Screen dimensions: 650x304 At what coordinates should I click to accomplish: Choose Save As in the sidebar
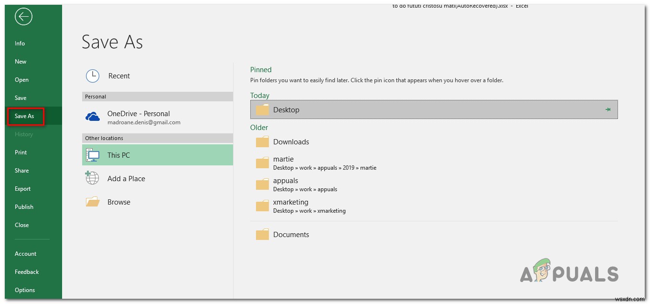point(24,116)
